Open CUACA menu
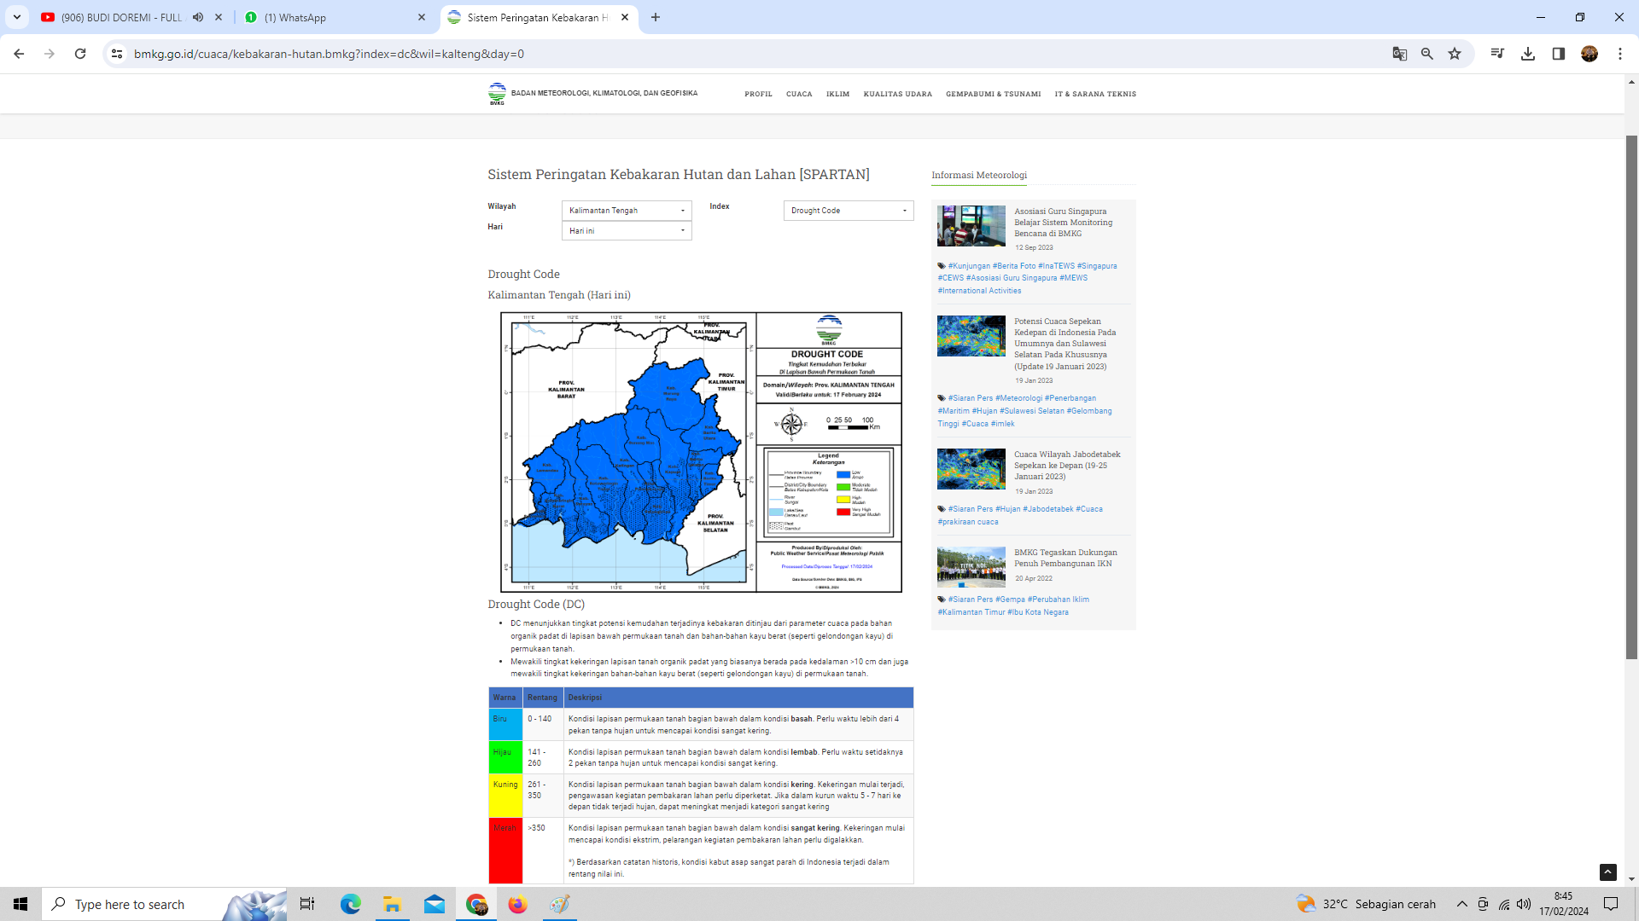 (799, 94)
